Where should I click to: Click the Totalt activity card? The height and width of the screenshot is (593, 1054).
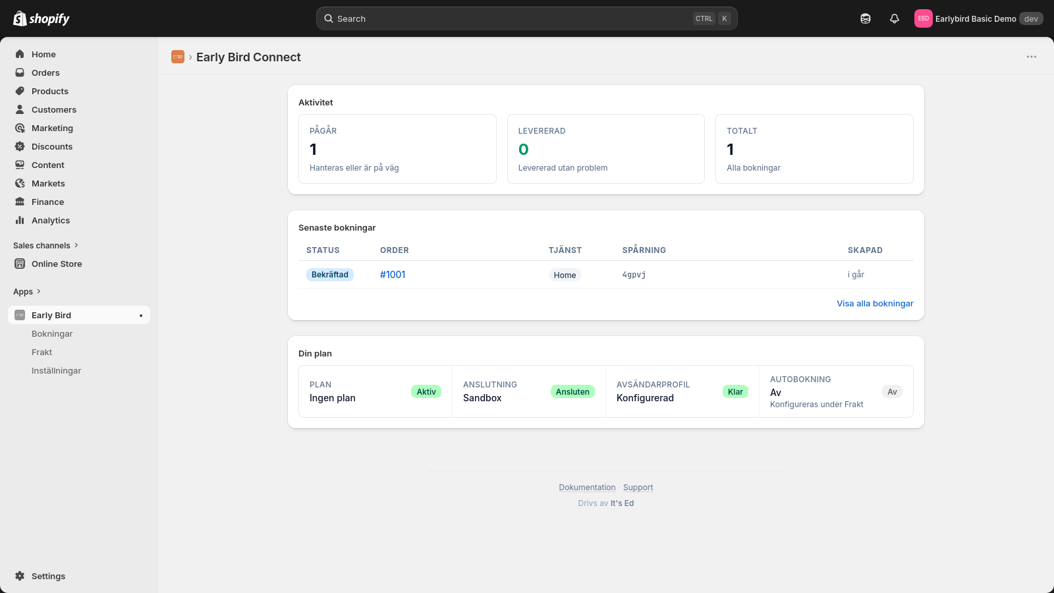pyautogui.click(x=814, y=149)
